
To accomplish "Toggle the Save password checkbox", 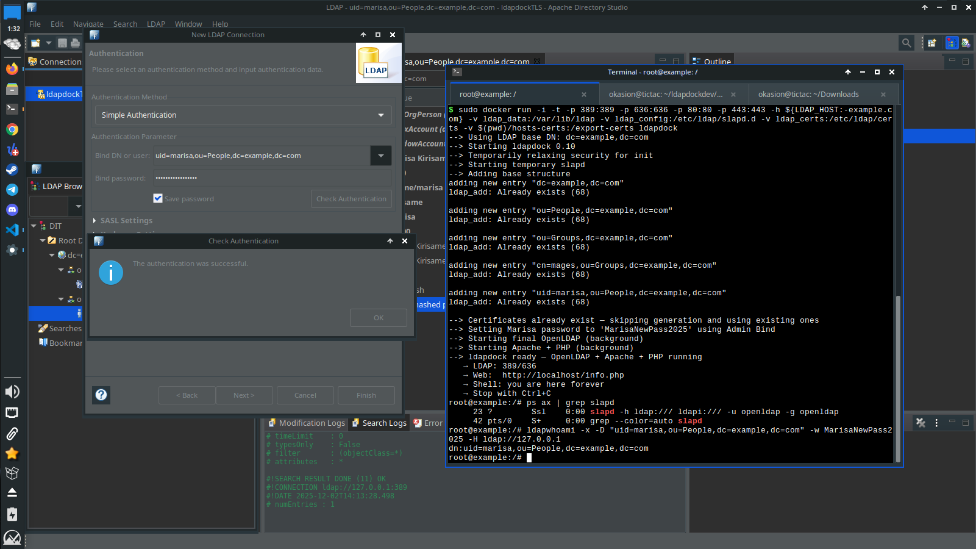I will pyautogui.click(x=158, y=198).
